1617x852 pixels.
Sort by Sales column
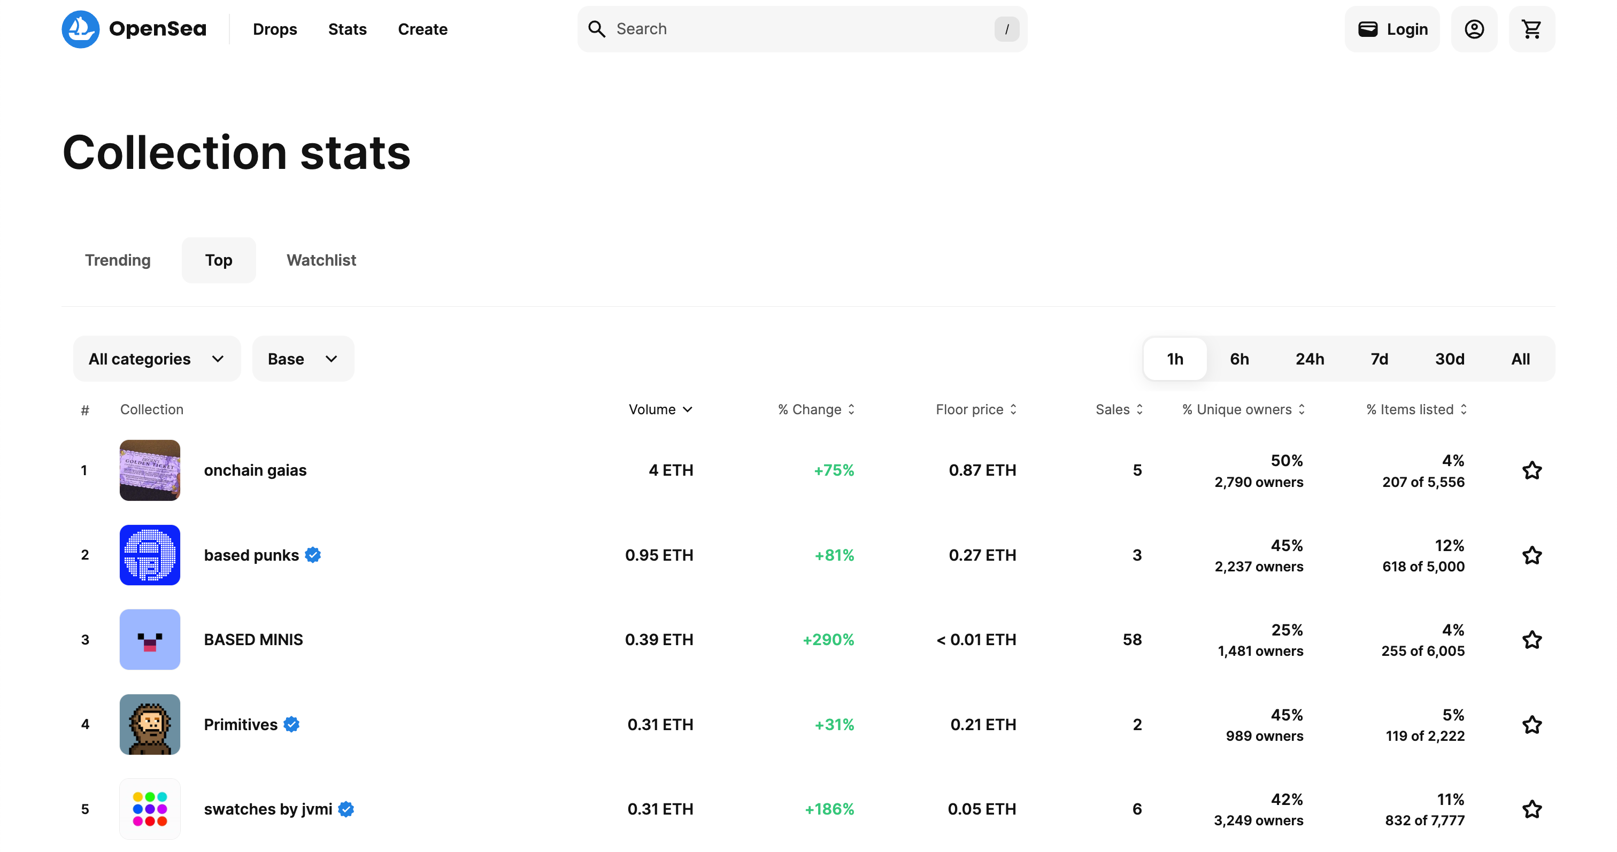tap(1119, 409)
